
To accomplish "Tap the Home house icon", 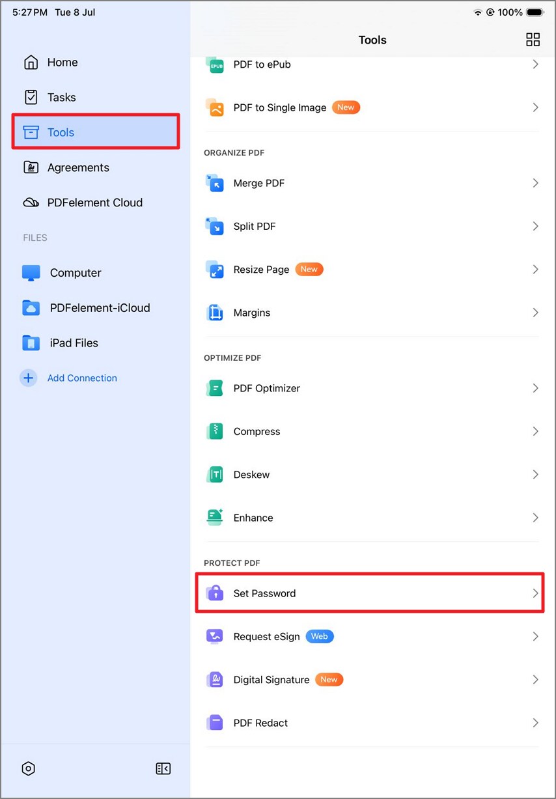I will coord(31,63).
